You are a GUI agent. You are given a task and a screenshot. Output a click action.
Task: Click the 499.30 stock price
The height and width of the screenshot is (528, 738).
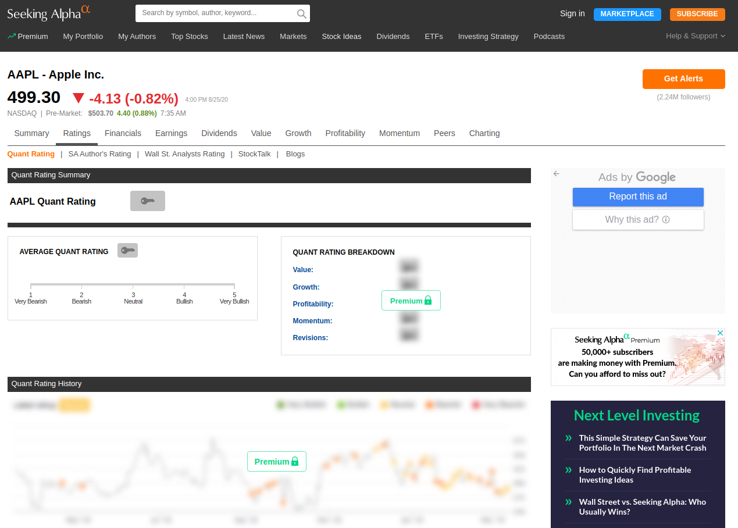pos(34,97)
